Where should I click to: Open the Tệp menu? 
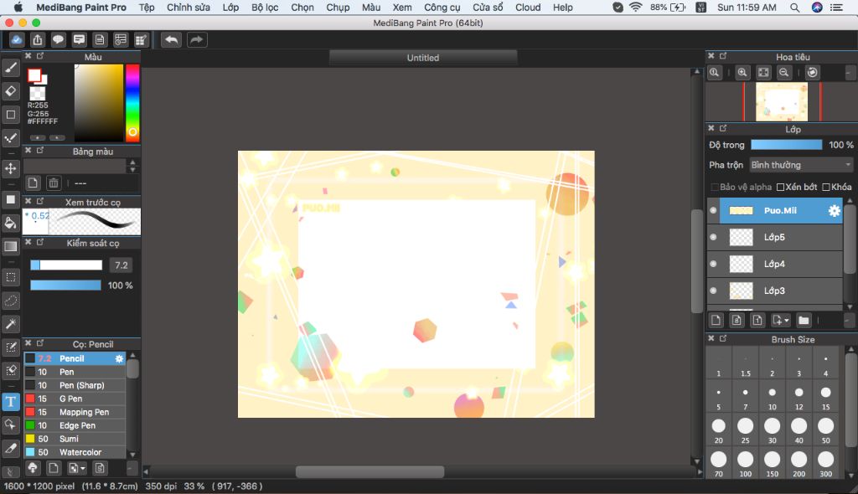(x=146, y=8)
